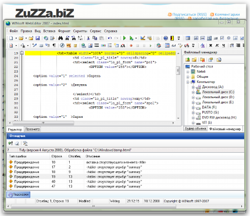Click the editor horizontal scrollbar thumb
250x216 pixels.
(x=43, y=123)
